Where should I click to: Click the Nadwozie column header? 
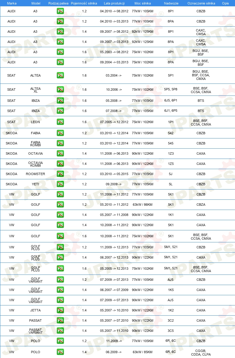point(171,3)
